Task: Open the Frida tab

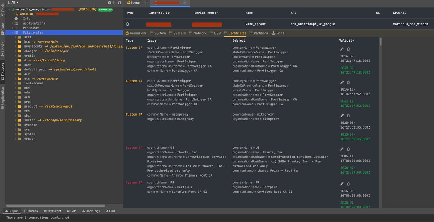Action: [x=278, y=33]
